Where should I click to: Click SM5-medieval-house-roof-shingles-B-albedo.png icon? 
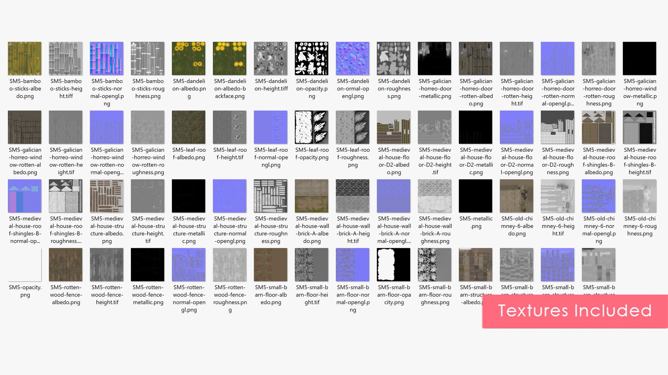(598, 127)
